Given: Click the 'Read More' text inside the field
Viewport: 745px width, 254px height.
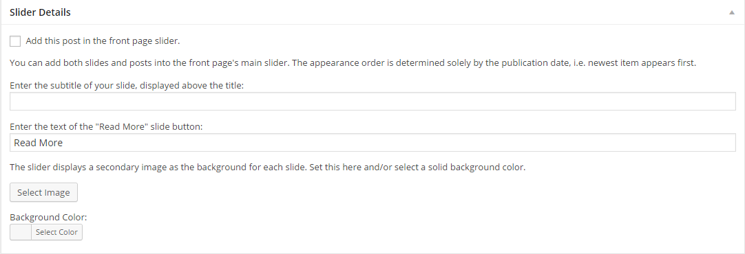Looking at the screenshot, I should tap(39, 143).
